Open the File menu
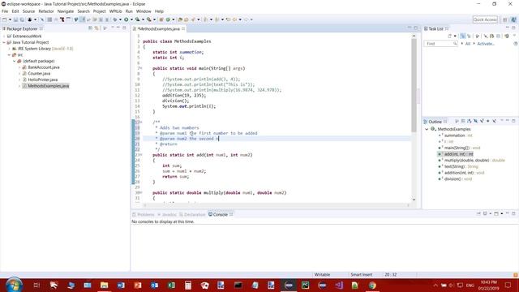Image resolution: width=519 pixels, height=292 pixels. pyautogui.click(x=5, y=11)
